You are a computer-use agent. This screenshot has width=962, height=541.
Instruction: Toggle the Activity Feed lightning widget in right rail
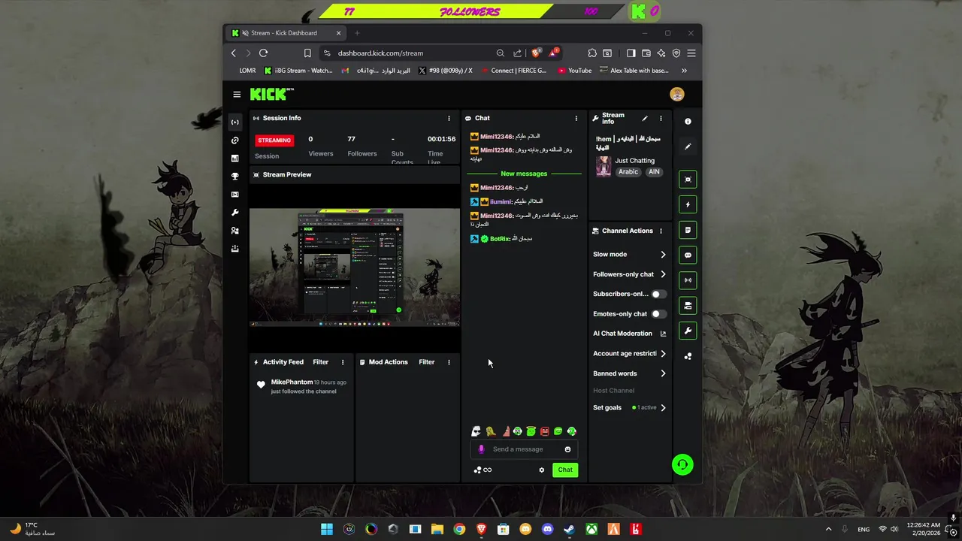point(688,204)
